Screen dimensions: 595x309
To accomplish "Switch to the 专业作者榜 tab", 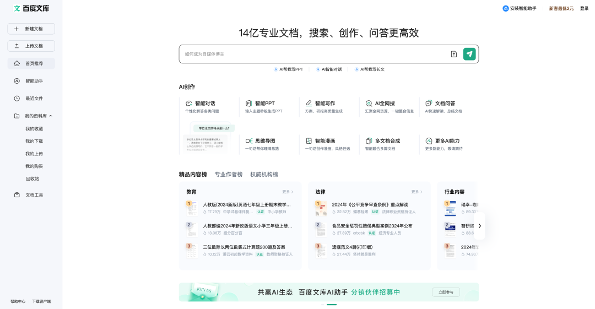I will coord(229,174).
